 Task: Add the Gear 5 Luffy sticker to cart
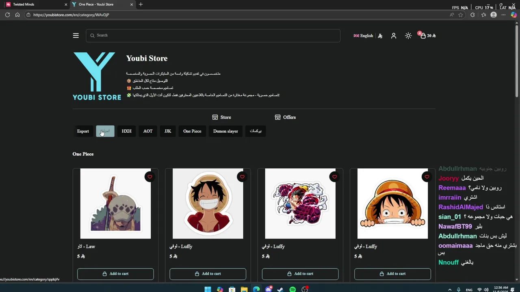tap(300, 274)
